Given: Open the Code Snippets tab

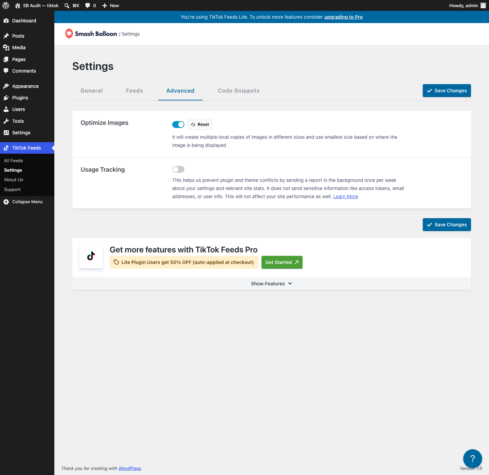Looking at the screenshot, I should [x=239, y=91].
